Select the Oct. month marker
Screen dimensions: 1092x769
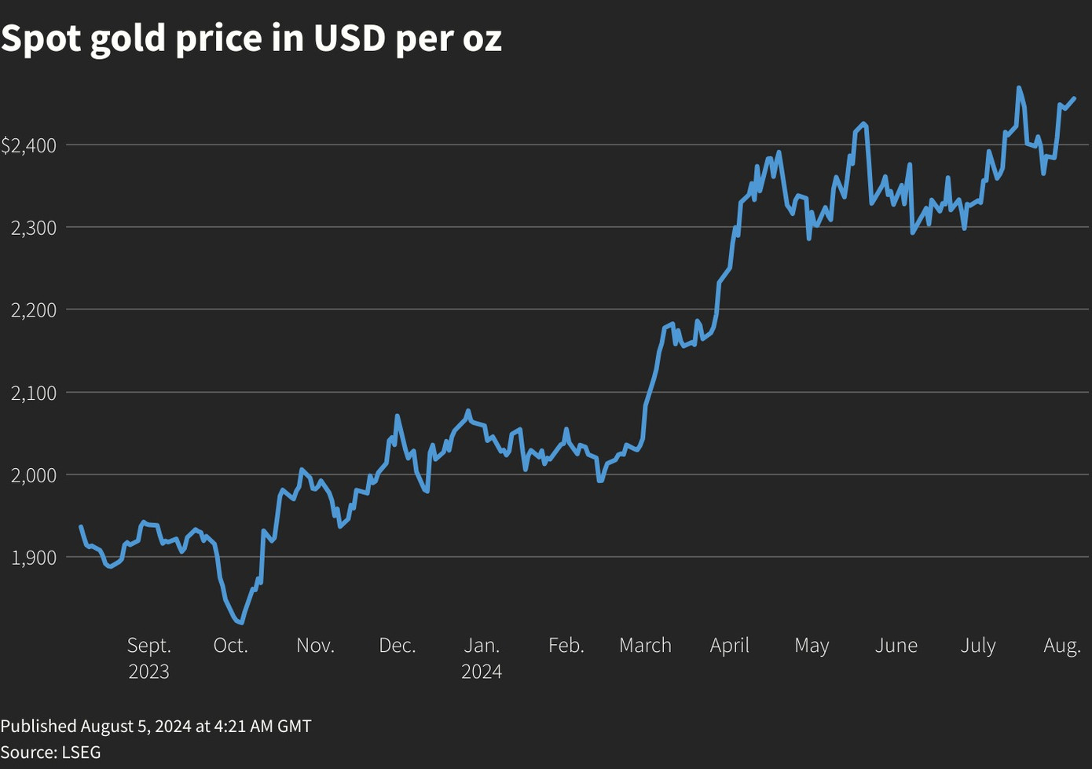(x=230, y=646)
